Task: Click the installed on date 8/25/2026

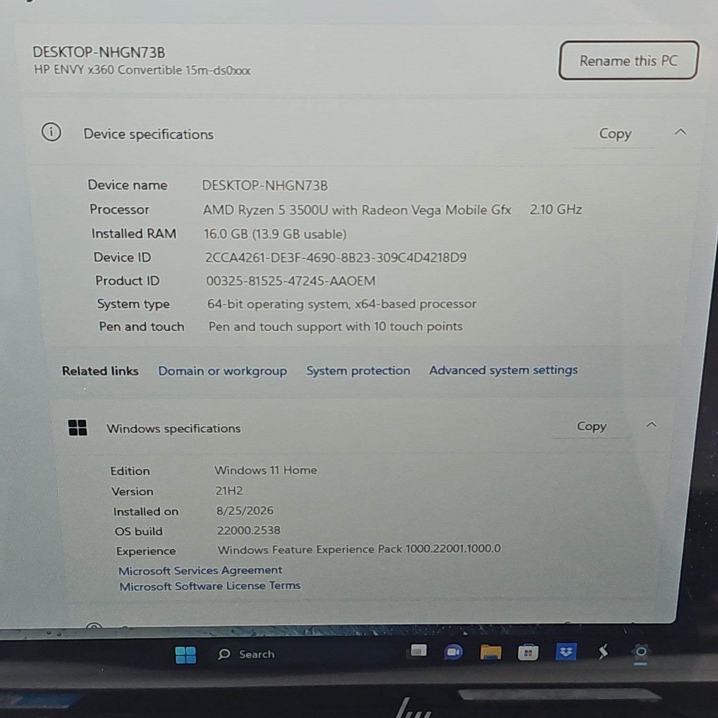Action: pyautogui.click(x=245, y=511)
